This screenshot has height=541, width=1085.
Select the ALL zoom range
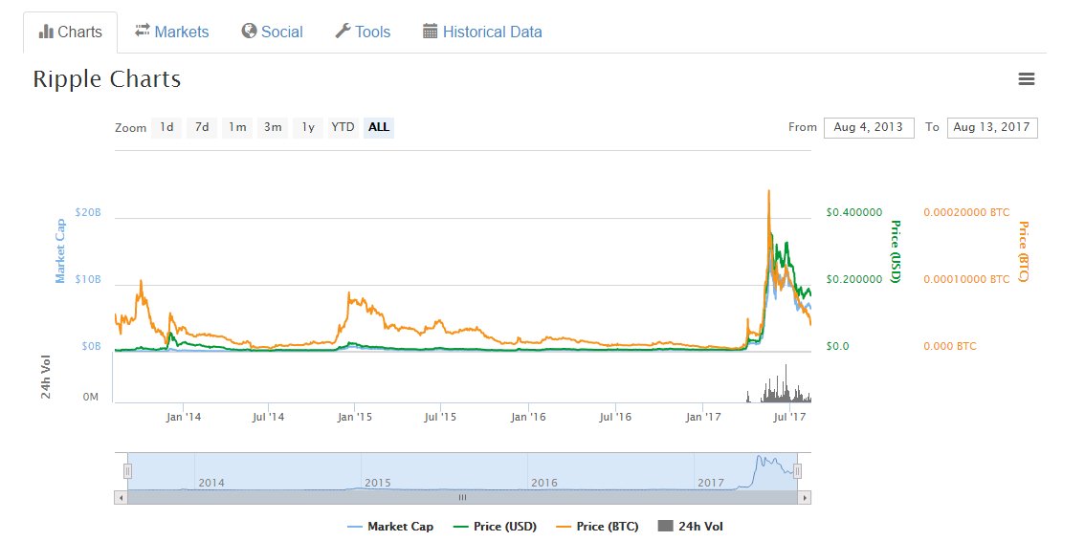click(379, 127)
